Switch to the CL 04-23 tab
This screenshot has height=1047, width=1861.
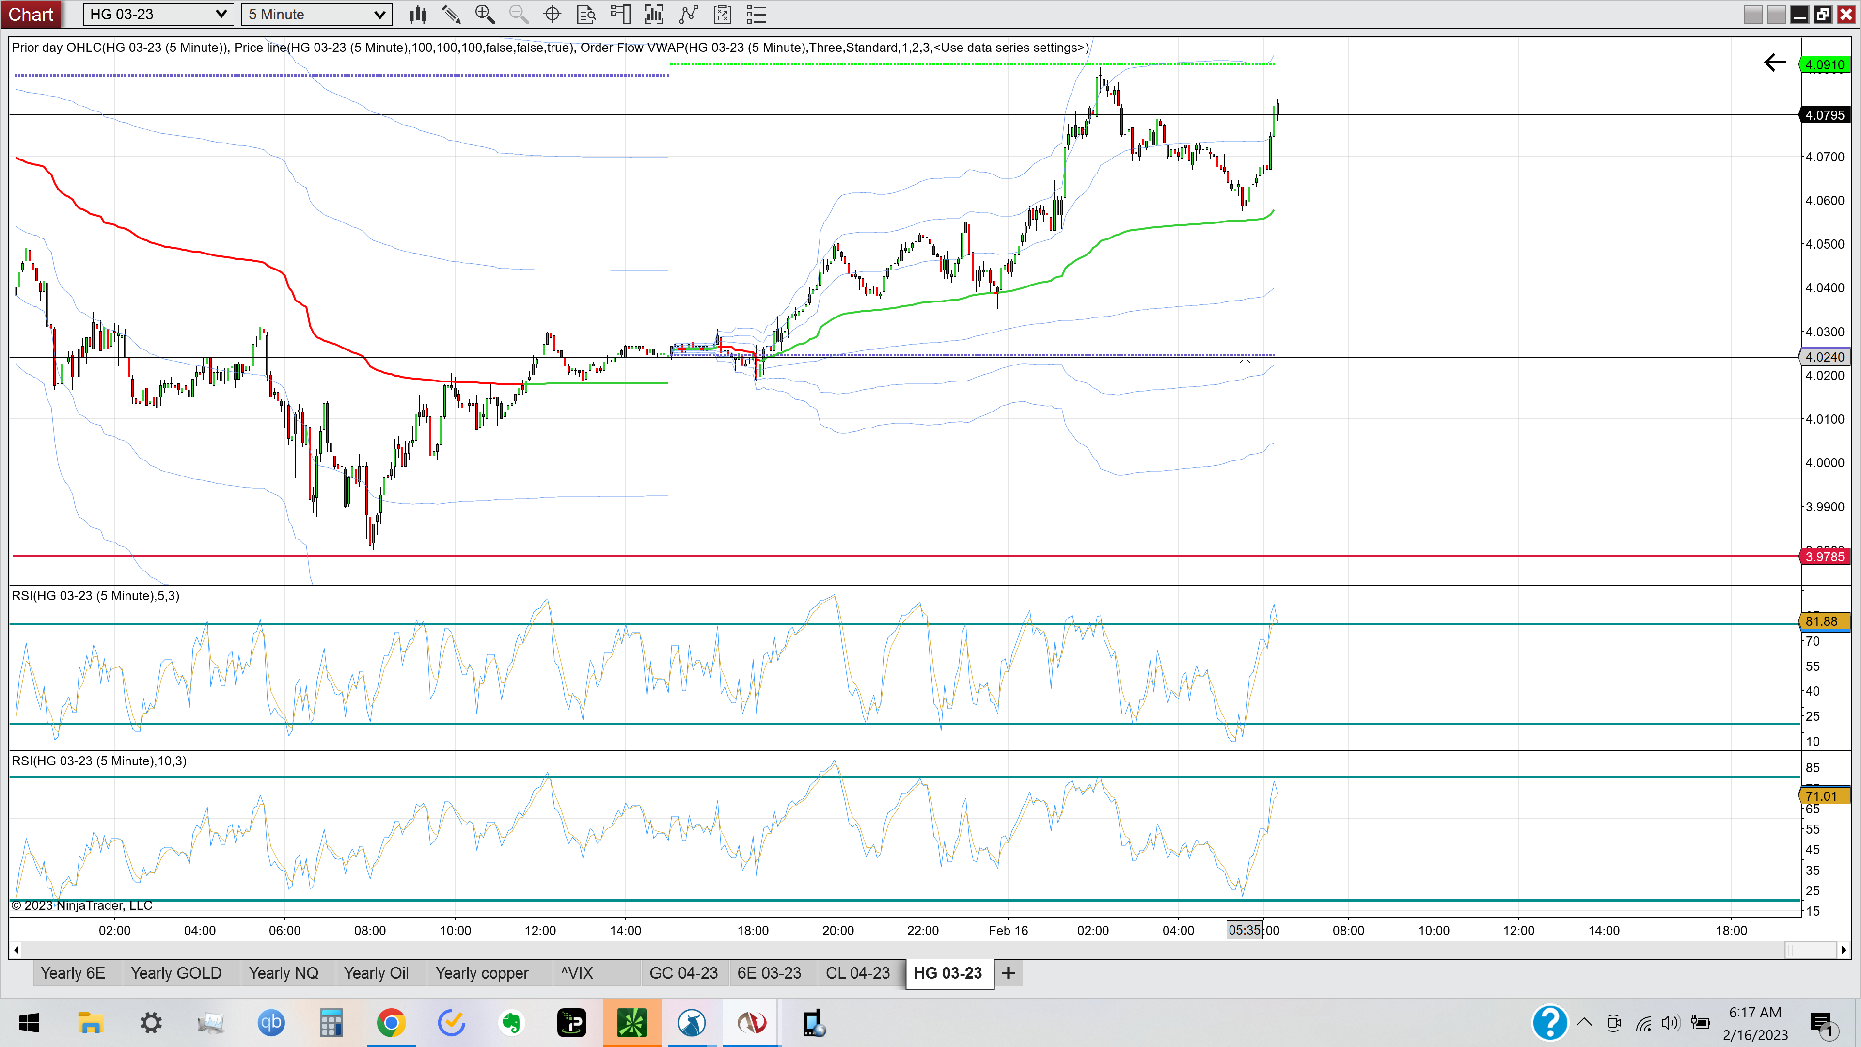(858, 973)
